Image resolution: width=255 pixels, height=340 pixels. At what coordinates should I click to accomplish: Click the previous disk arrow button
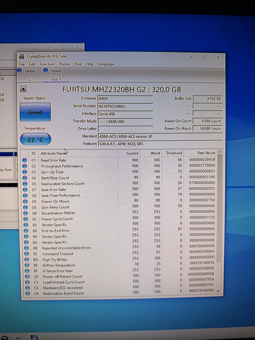click(23, 89)
